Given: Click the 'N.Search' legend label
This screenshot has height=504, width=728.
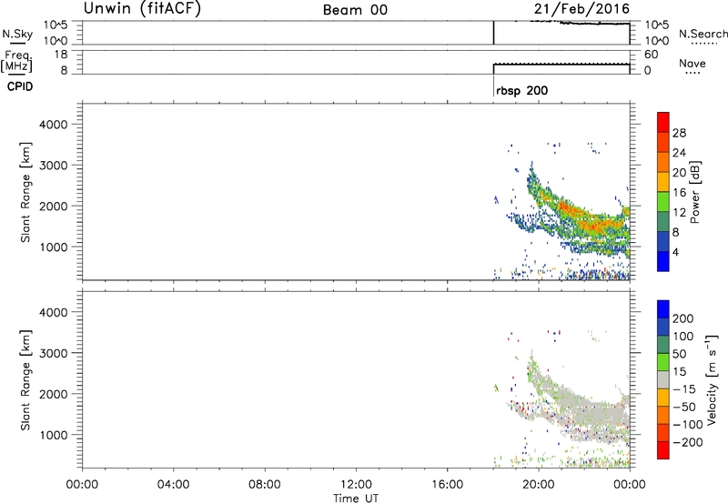Looking at the screenshot, I should 703,34.
